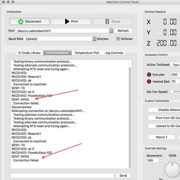This screenshot has width=180, height=180.
Task: Click the Machine Control Panel window title
Action: click(122, 2)
